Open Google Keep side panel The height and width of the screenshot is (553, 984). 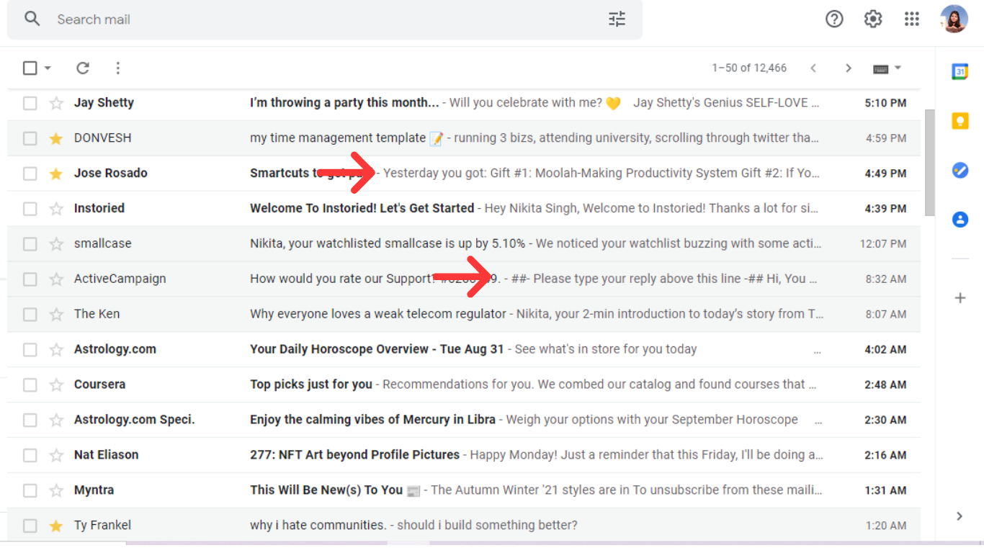coord(960,121)
